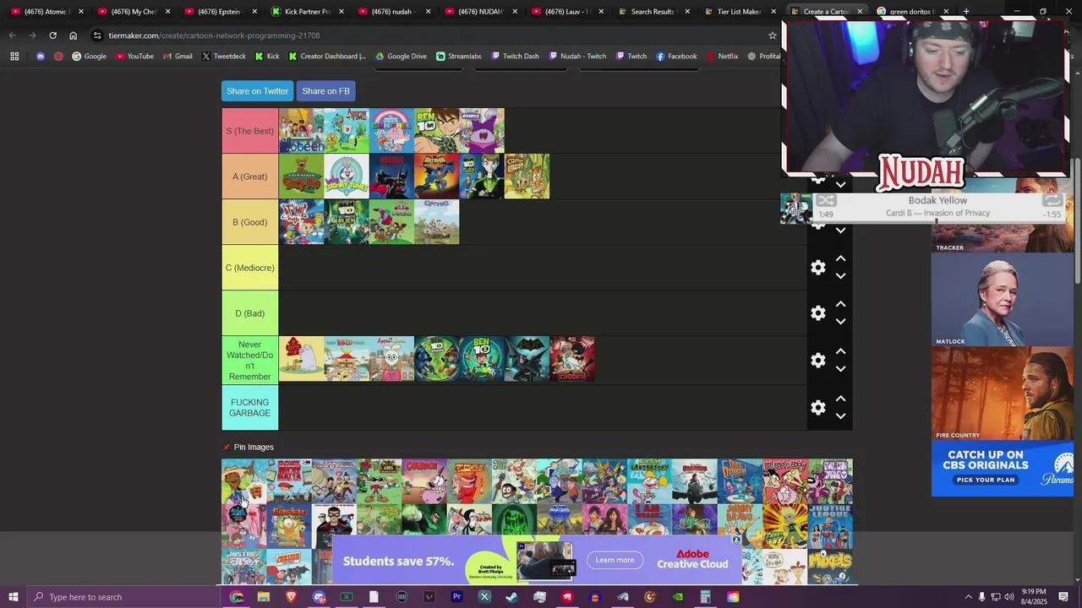Open apps grid icon in bookmarks bar
This screenshot has height=608, width=1082.
[x=14, y=57]
